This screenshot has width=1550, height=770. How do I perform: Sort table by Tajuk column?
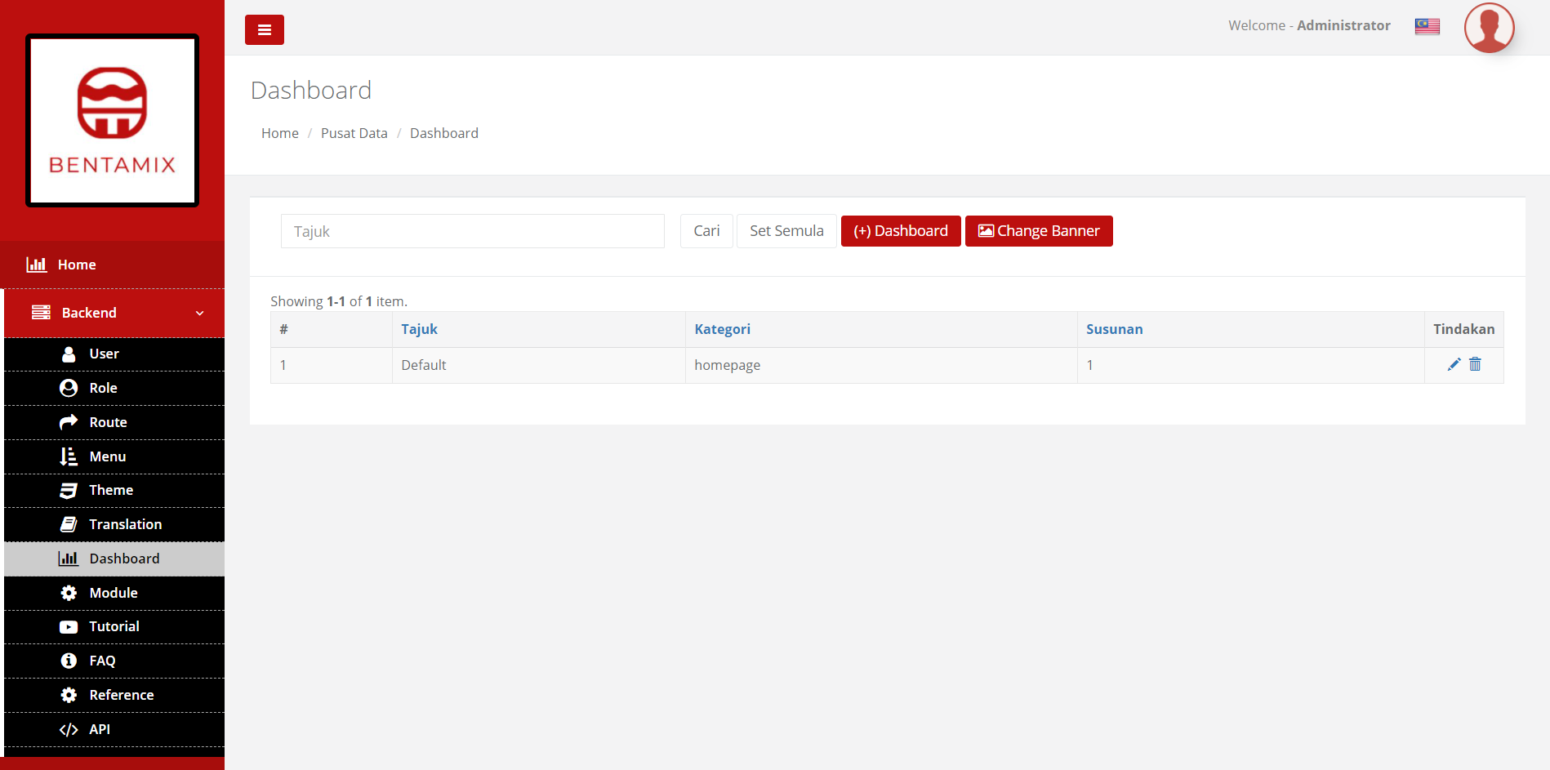pyautogui.click(x=419, y=329)
